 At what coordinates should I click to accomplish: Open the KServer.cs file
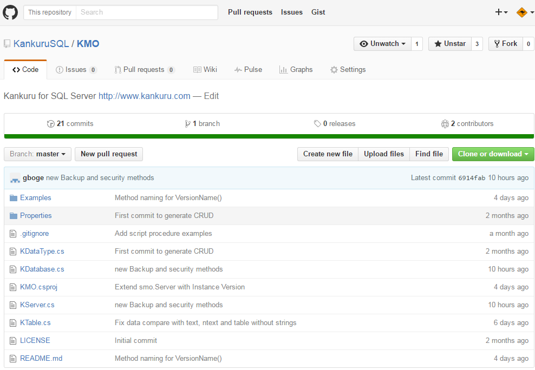click(x=37, y=305)
